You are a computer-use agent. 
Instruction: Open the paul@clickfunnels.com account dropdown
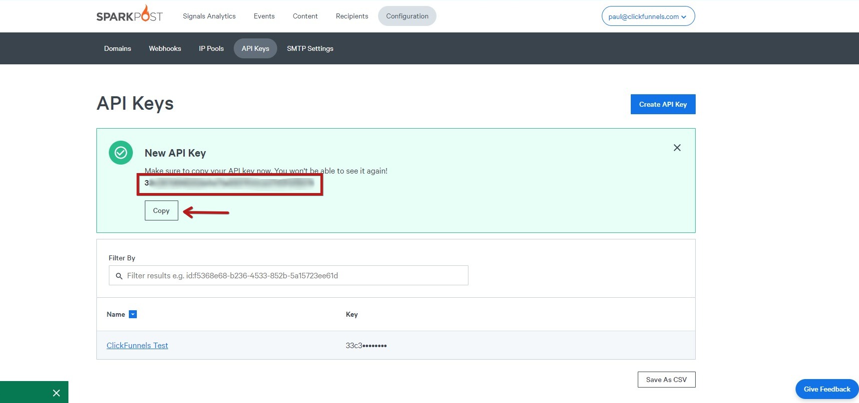tap(648, 16)
